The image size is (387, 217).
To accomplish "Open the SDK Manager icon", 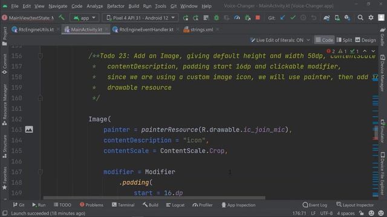I will (x=347, y=17).
